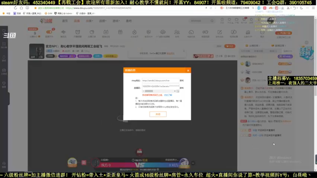Copy the stream key via 复制

(x=182, y=88)
